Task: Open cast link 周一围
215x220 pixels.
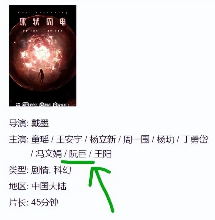Action: pyautogui.click(x=136, y=139)
